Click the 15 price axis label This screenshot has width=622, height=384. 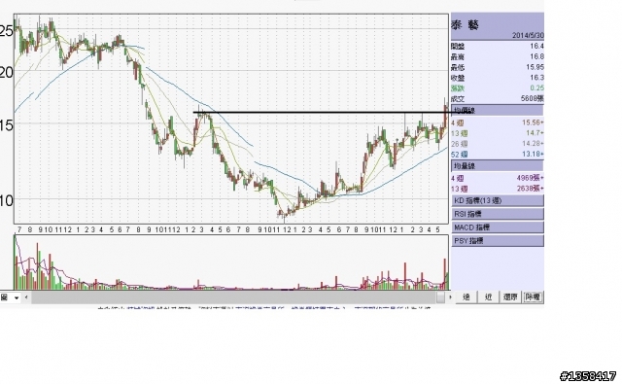[6, 125]
